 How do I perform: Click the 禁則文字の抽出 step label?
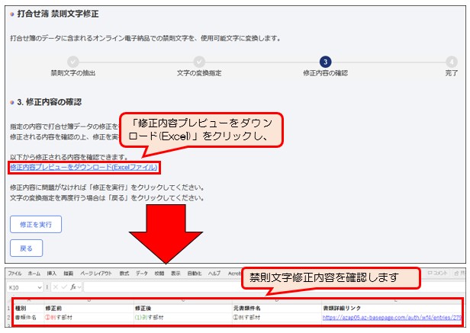[72, 73]
